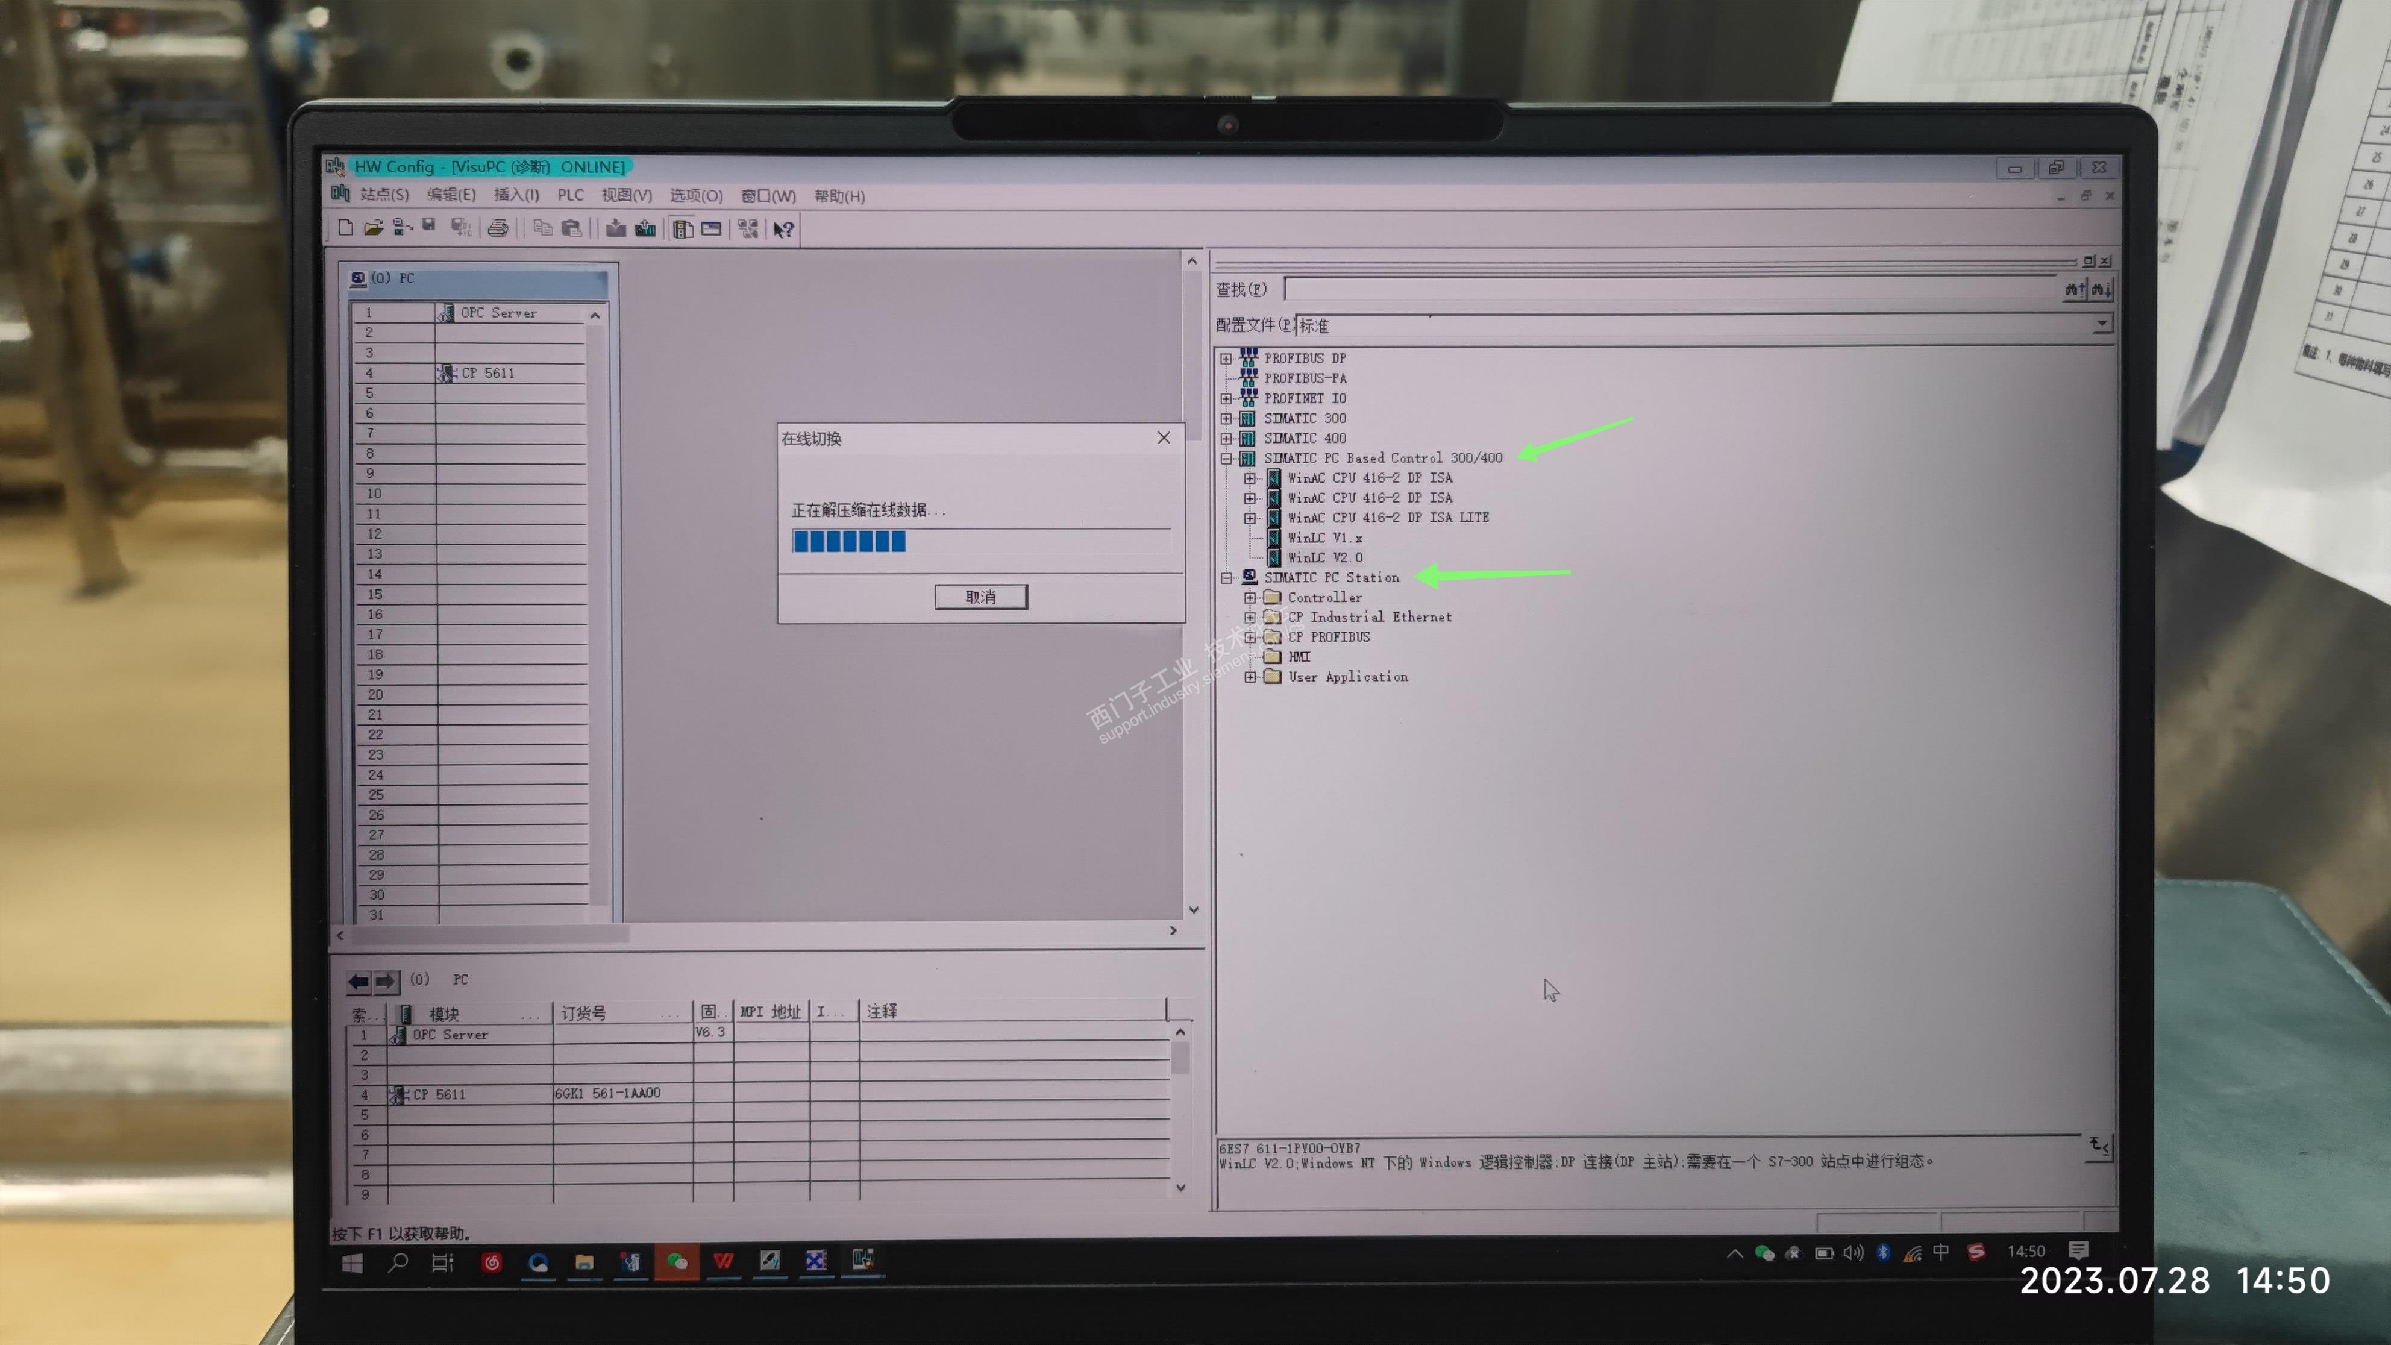Select the WinLC V2.0 catalog item
This screenshot has height=1345, width=2391.
pyautogui.click(x=1324, y=558)
